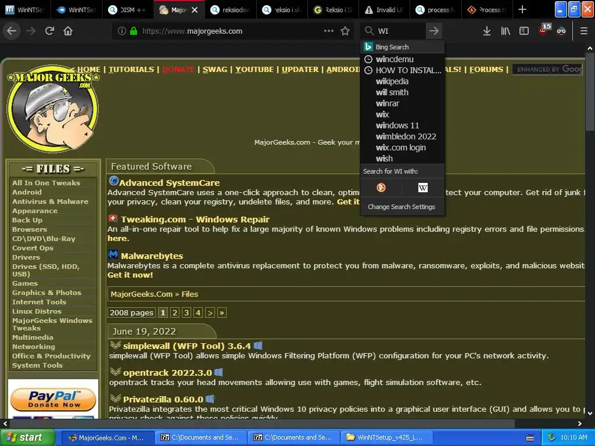Open uBlock extension icon with badge 15

point(543,30)
